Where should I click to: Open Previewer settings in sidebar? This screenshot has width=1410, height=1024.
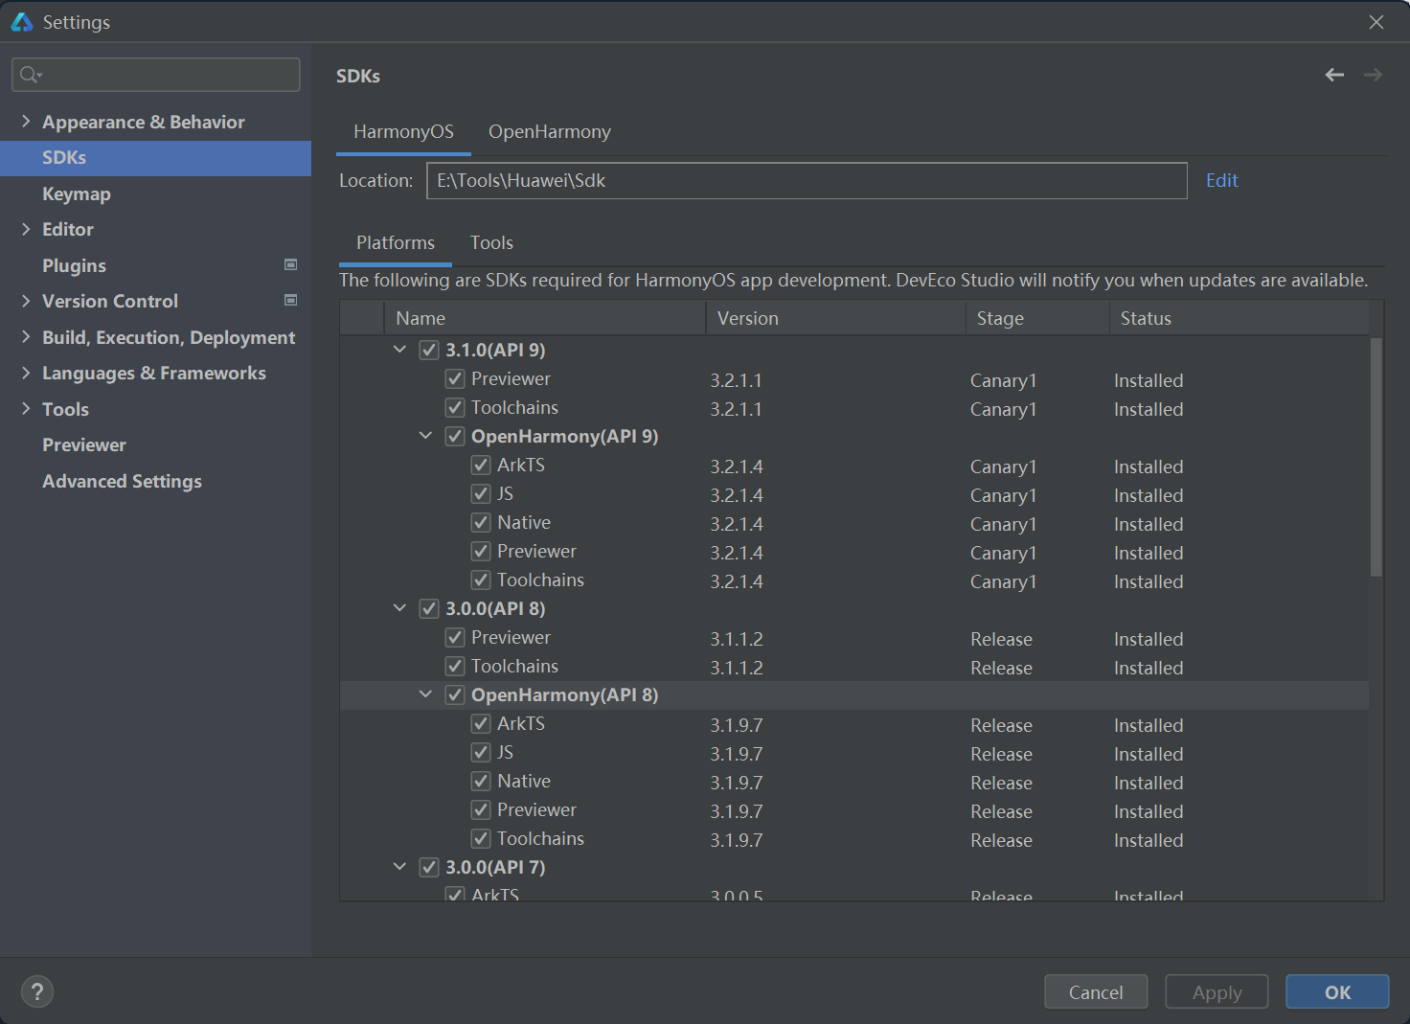[x=84, y=445]
